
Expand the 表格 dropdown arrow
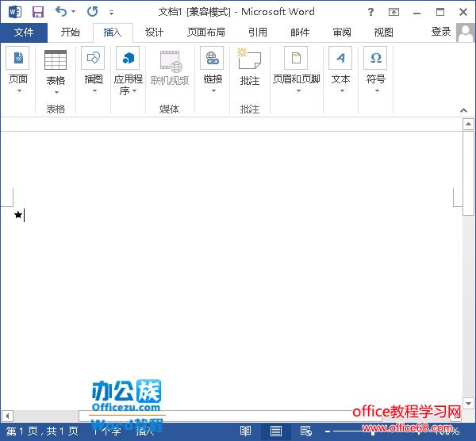(x=56, y=92)
